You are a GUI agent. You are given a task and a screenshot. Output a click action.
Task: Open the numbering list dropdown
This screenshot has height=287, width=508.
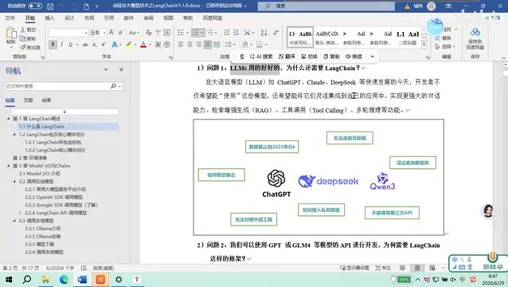[201, 33]
